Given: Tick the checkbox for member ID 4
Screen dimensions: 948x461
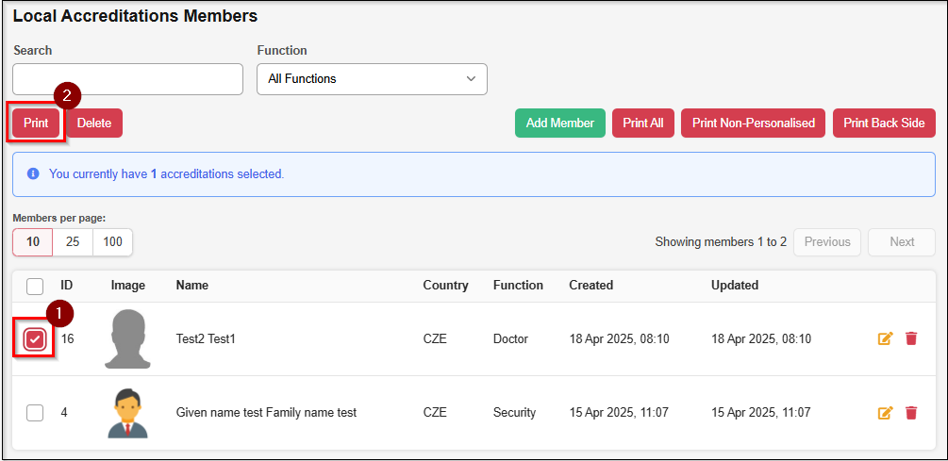Looking at the screenshot, I should click(35, 412).
